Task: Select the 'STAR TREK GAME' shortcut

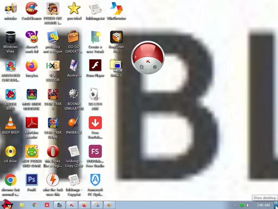Action: pos(53,123)
